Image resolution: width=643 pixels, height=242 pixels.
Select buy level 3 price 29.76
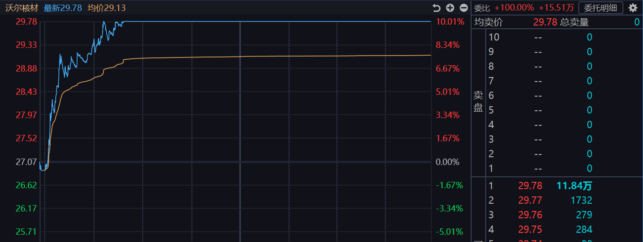pyautogui.click(x=530, y=215)
